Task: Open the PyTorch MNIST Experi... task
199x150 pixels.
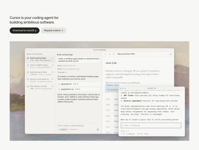Action: pos(40,66)
